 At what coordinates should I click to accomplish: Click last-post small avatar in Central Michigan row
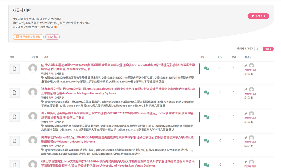pos(251,89)
